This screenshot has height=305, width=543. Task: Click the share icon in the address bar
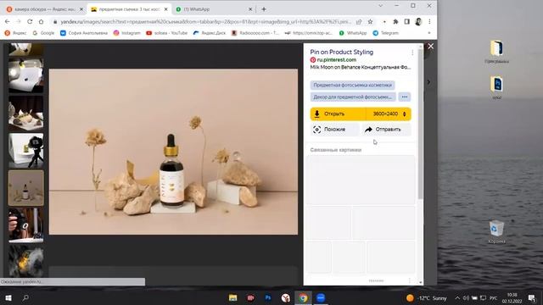(x=359, y=22)
